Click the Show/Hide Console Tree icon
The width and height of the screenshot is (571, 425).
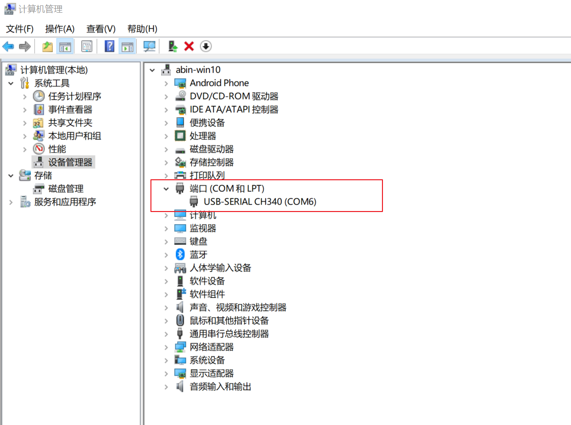[65, 46]
